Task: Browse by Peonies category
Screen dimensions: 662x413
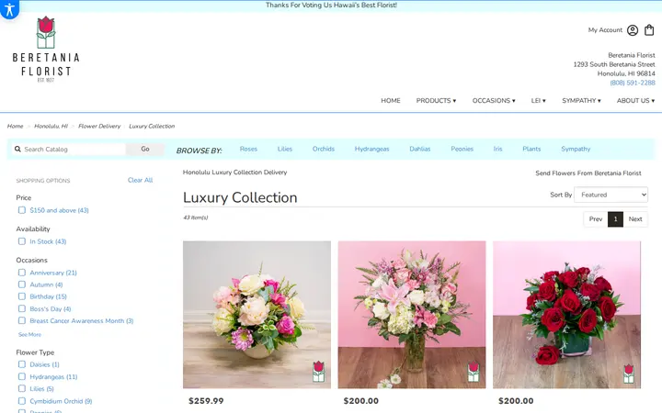Action: 462,149
